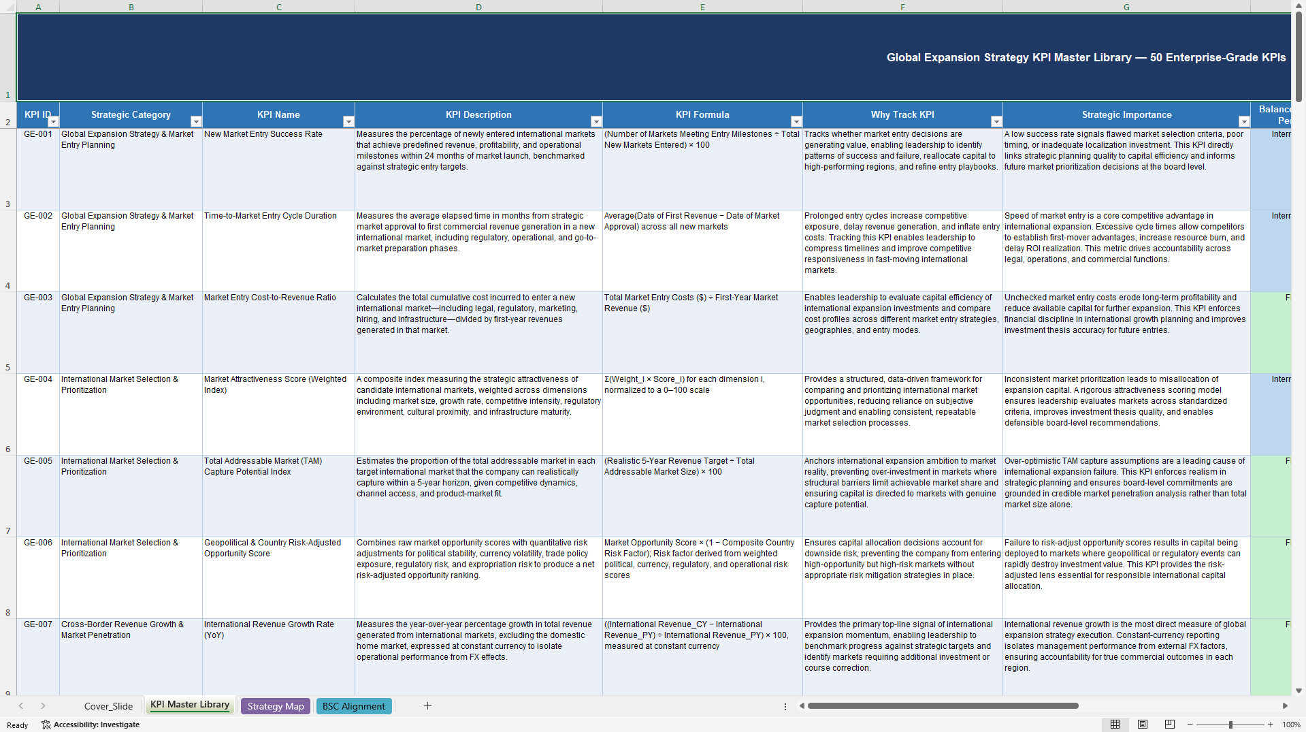Select row 6 header
1306x732 pixels.
(x=8, y=414)
